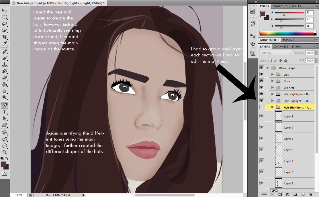319x197 pixels.
Task: Collapse the Whole image group
Action: [268, 68]
